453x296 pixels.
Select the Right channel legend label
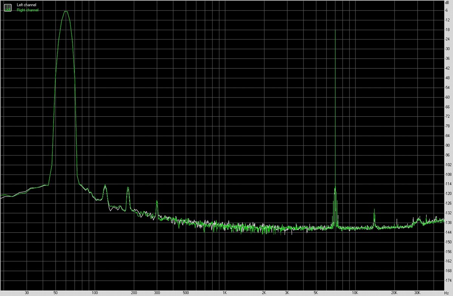pyautogui.click(x=27, y=10)
